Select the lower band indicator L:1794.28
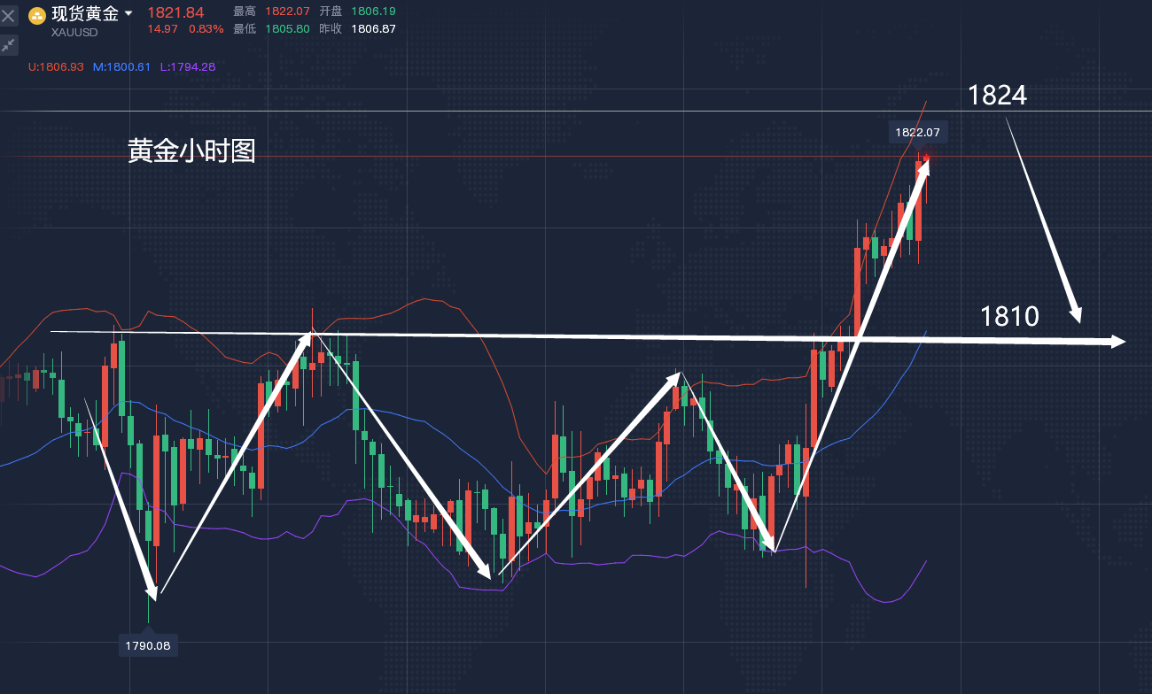1152x694 pixels. (x=188, y=66)
